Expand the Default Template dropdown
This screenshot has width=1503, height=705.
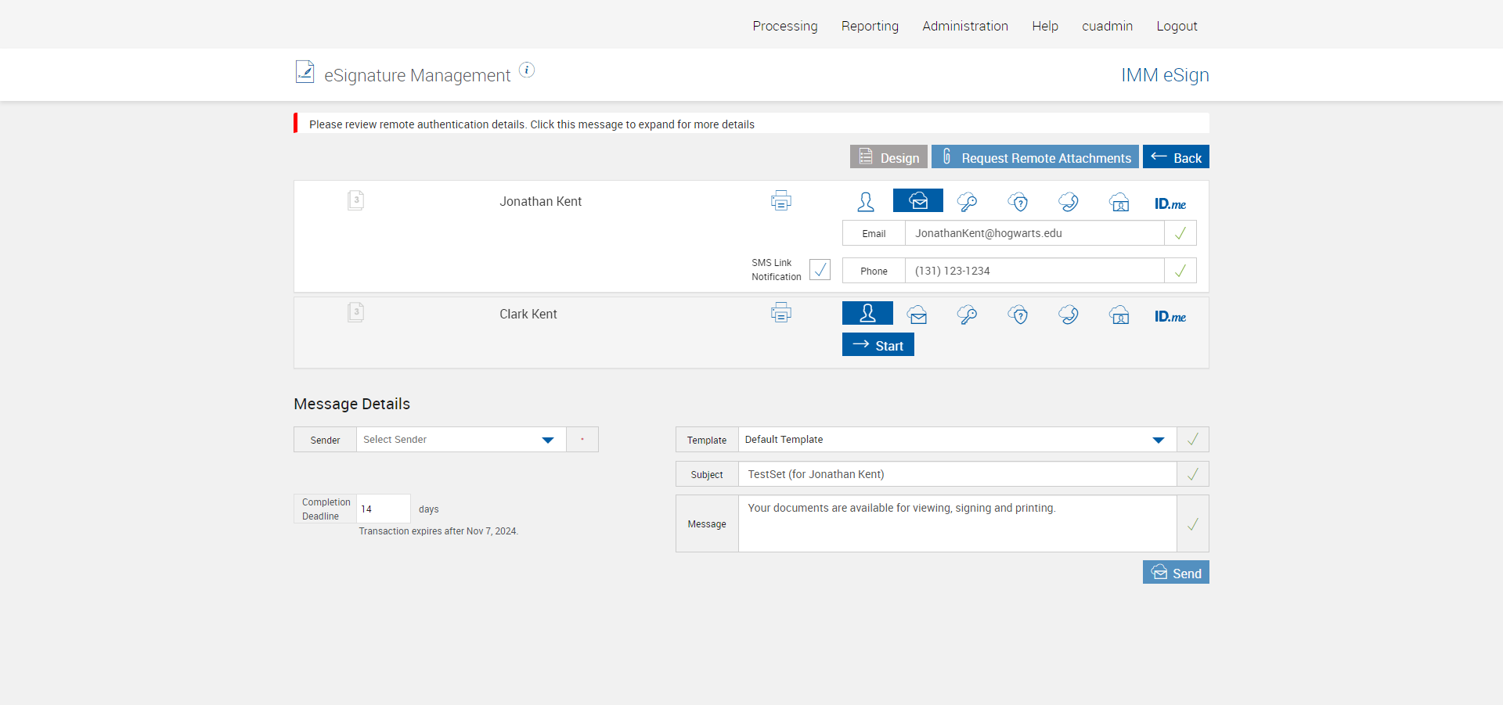957,440
